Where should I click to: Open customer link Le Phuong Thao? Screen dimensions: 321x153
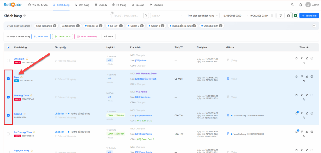23,132
